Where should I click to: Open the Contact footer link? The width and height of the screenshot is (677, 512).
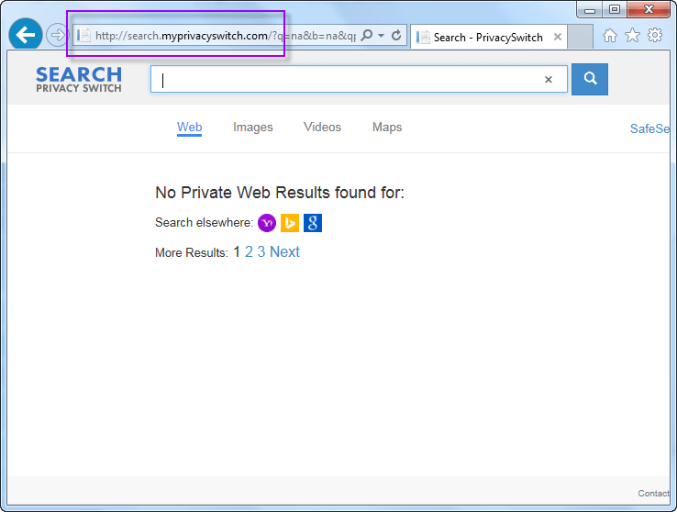654,493
